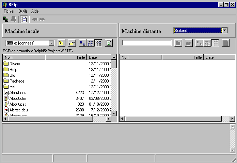
Task: Open the Aide menu
Action: tap(35, 11)
